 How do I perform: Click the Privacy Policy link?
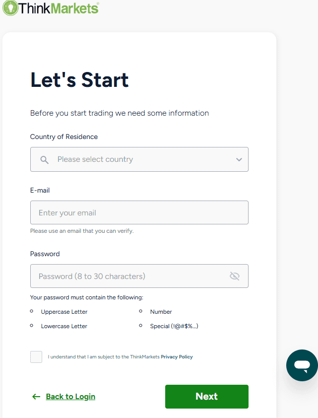pyautogui.click(x=177, y=356)
